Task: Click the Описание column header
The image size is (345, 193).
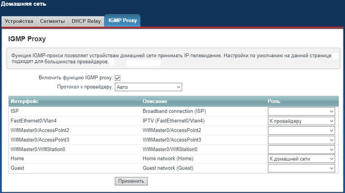Action: click(x=155, y=101)
